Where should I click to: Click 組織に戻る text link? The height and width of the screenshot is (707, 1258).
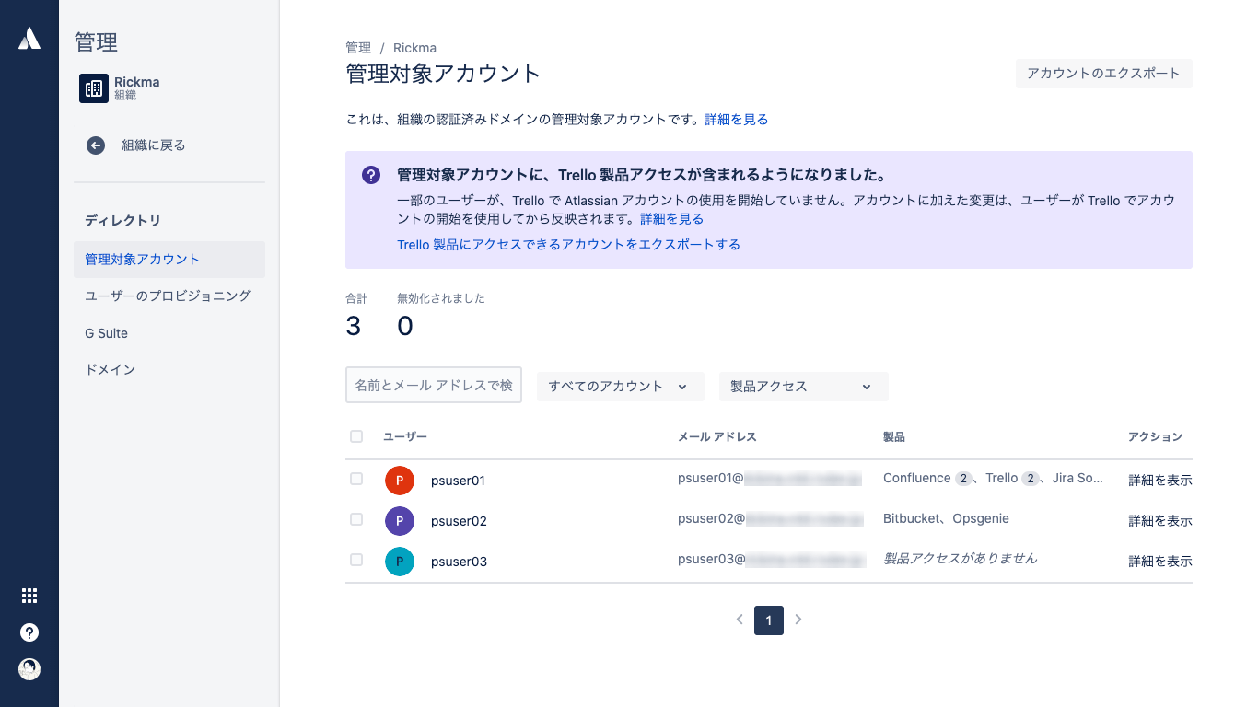point(154,145)
